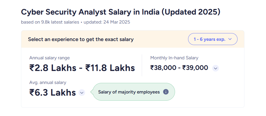The image size is (266, 116).
Task: Click the beige experience selection banner background
Action: 133,39
